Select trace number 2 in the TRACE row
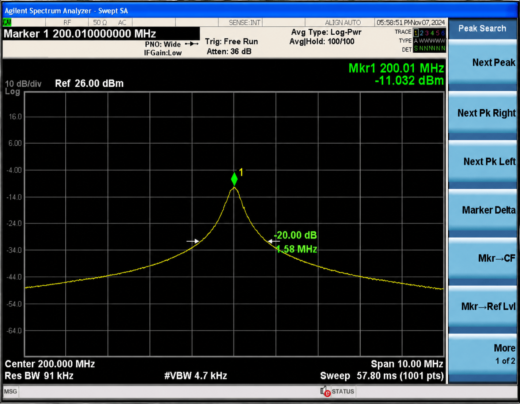520x404 pixels. click(421, 33)
